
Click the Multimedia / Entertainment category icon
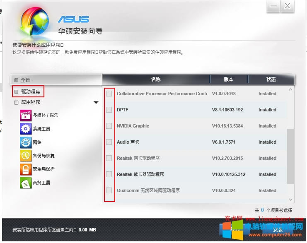pyautogui.click(x=26, y=115)
